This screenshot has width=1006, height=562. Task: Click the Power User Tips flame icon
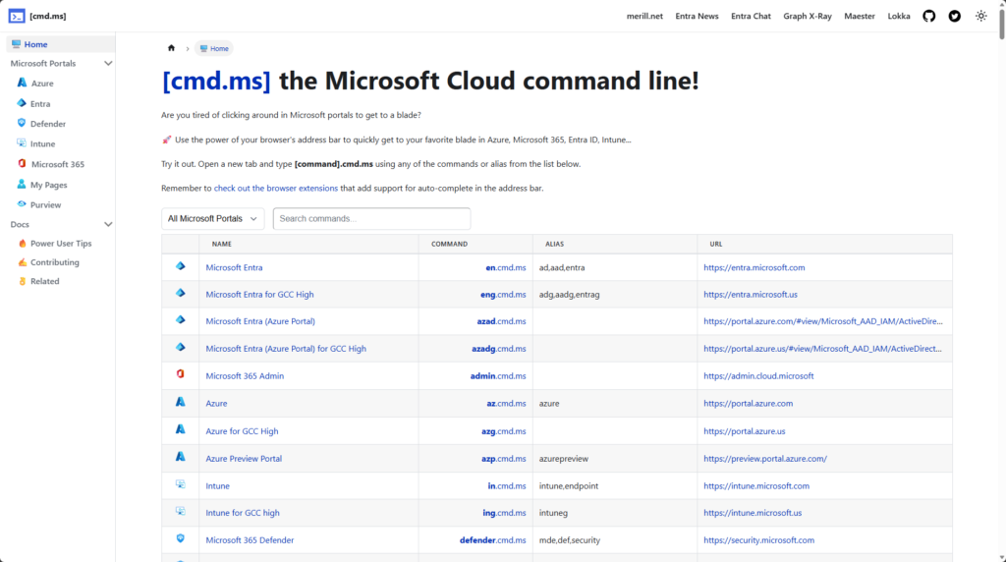[x=23, y=243]
